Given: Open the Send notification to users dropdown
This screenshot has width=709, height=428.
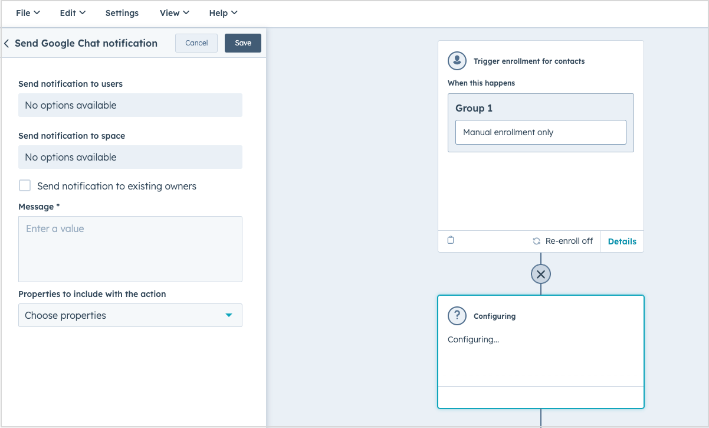Looking at the screenshot, I should click(x=130, y=105).
